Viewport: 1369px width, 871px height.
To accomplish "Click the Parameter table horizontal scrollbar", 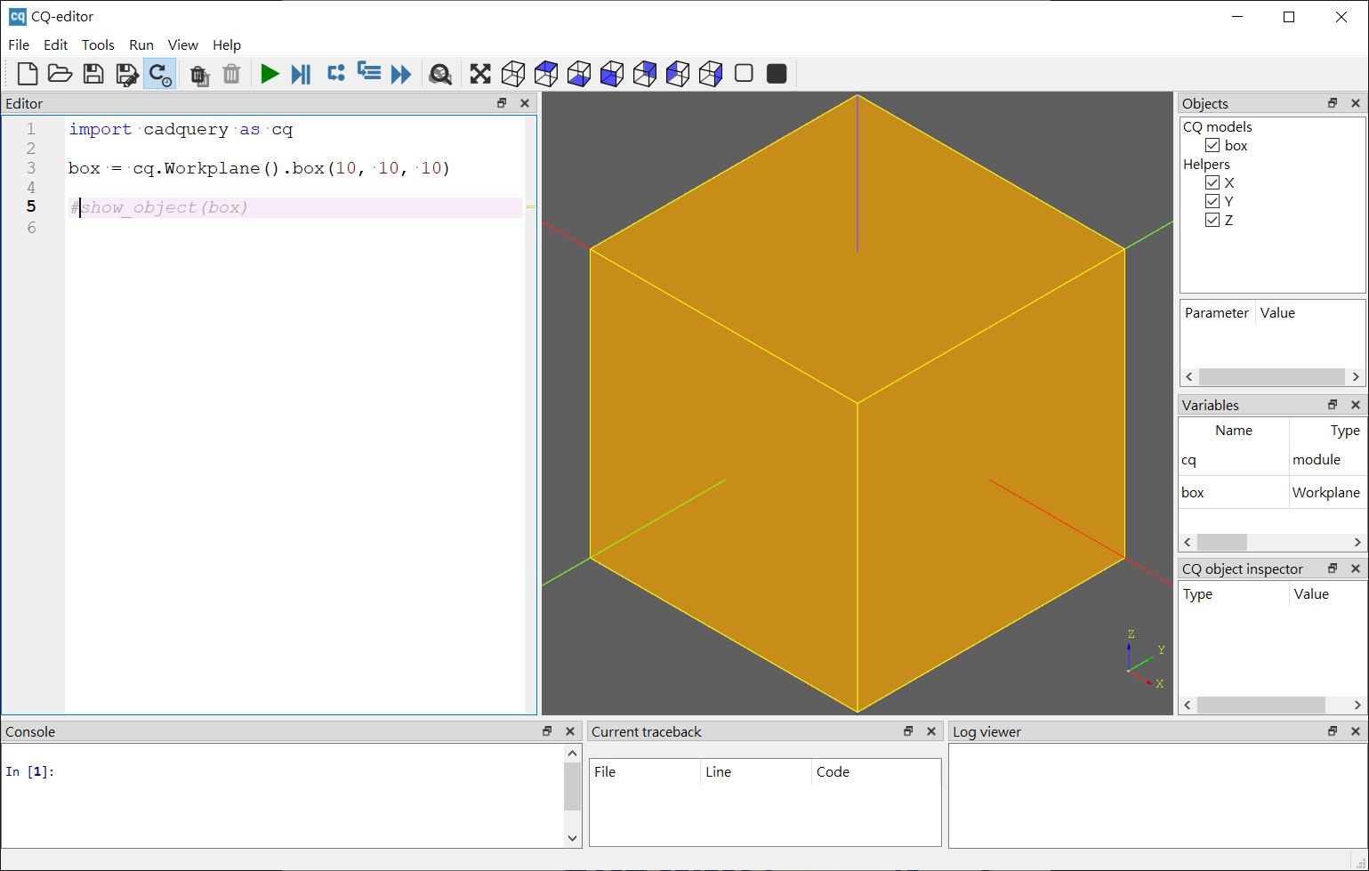I will tap(1272, 376).
